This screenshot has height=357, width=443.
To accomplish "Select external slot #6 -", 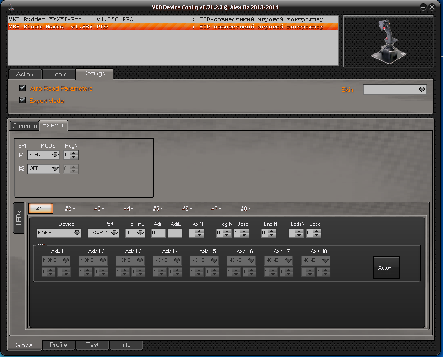I will [187, 208].
